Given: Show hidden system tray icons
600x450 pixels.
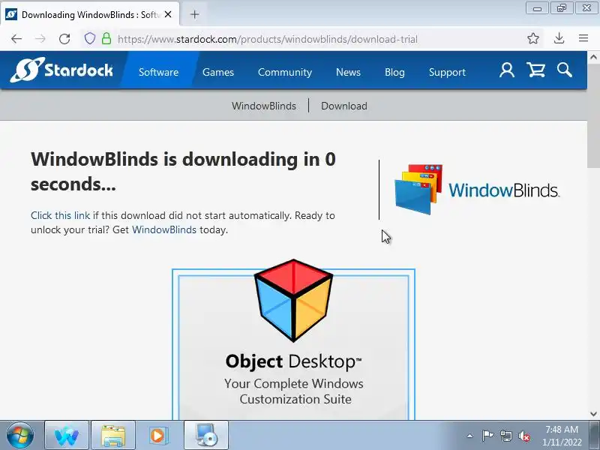Looking at the screenshot, I should 470,436.
